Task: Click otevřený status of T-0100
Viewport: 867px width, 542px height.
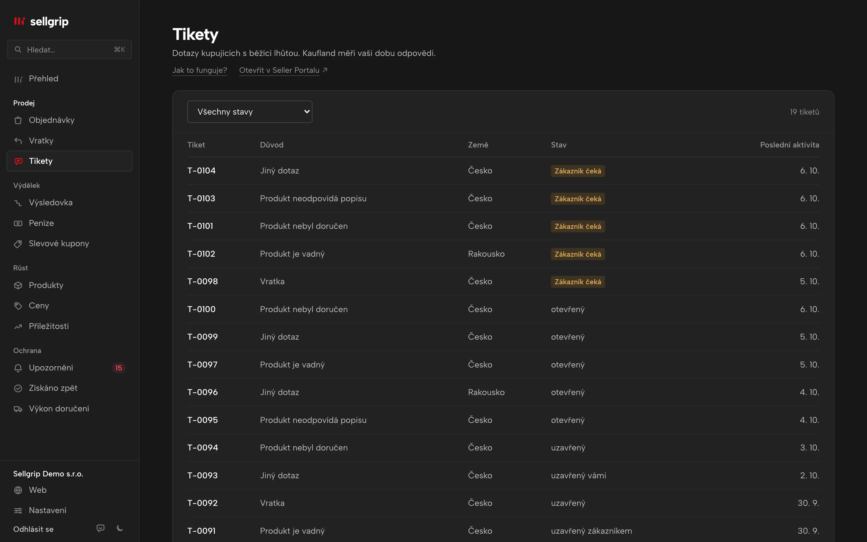Action: tap(568, 309)
